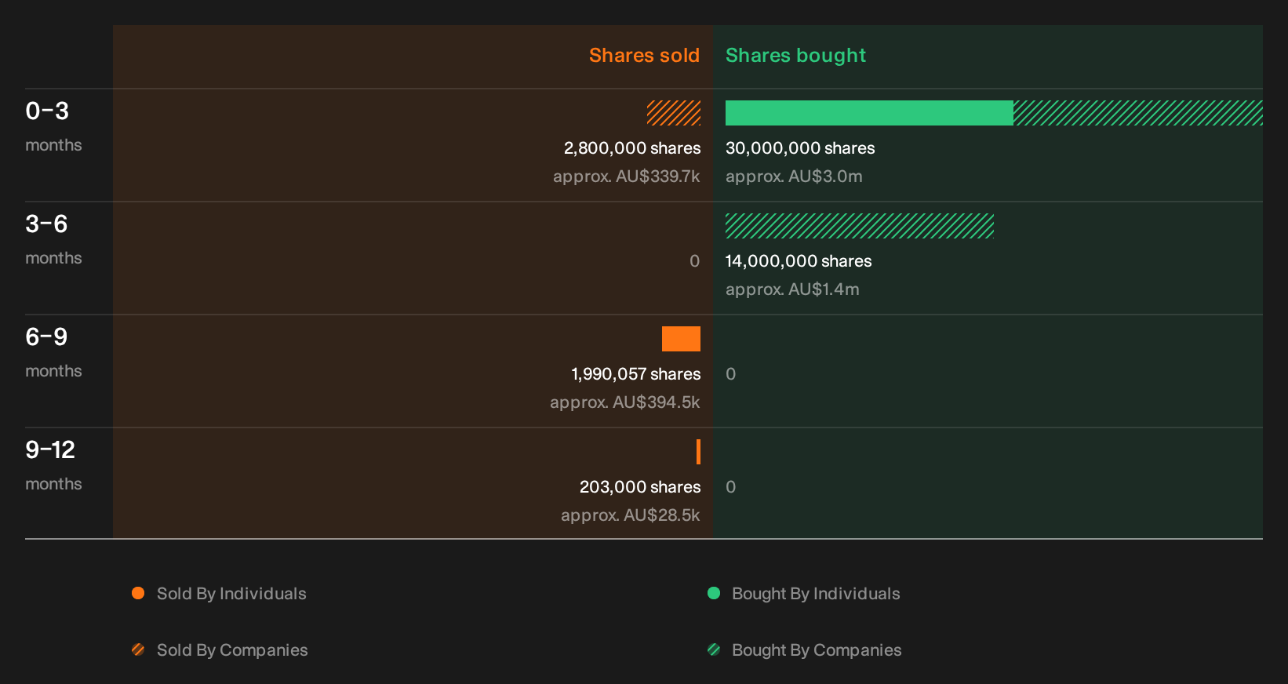Click the zero sold value in 3-6 months row
Screen dimensions: 1288x684
click(694, 261)
